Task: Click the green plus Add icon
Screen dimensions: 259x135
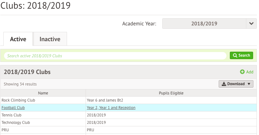Action: tap(242, 72)
